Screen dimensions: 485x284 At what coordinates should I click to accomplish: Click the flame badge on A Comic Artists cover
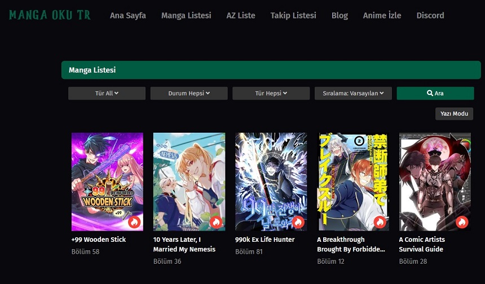(x=462, y=222)
